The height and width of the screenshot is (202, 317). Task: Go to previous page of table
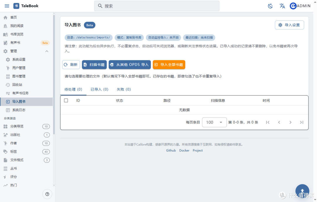tap(279, 122)
